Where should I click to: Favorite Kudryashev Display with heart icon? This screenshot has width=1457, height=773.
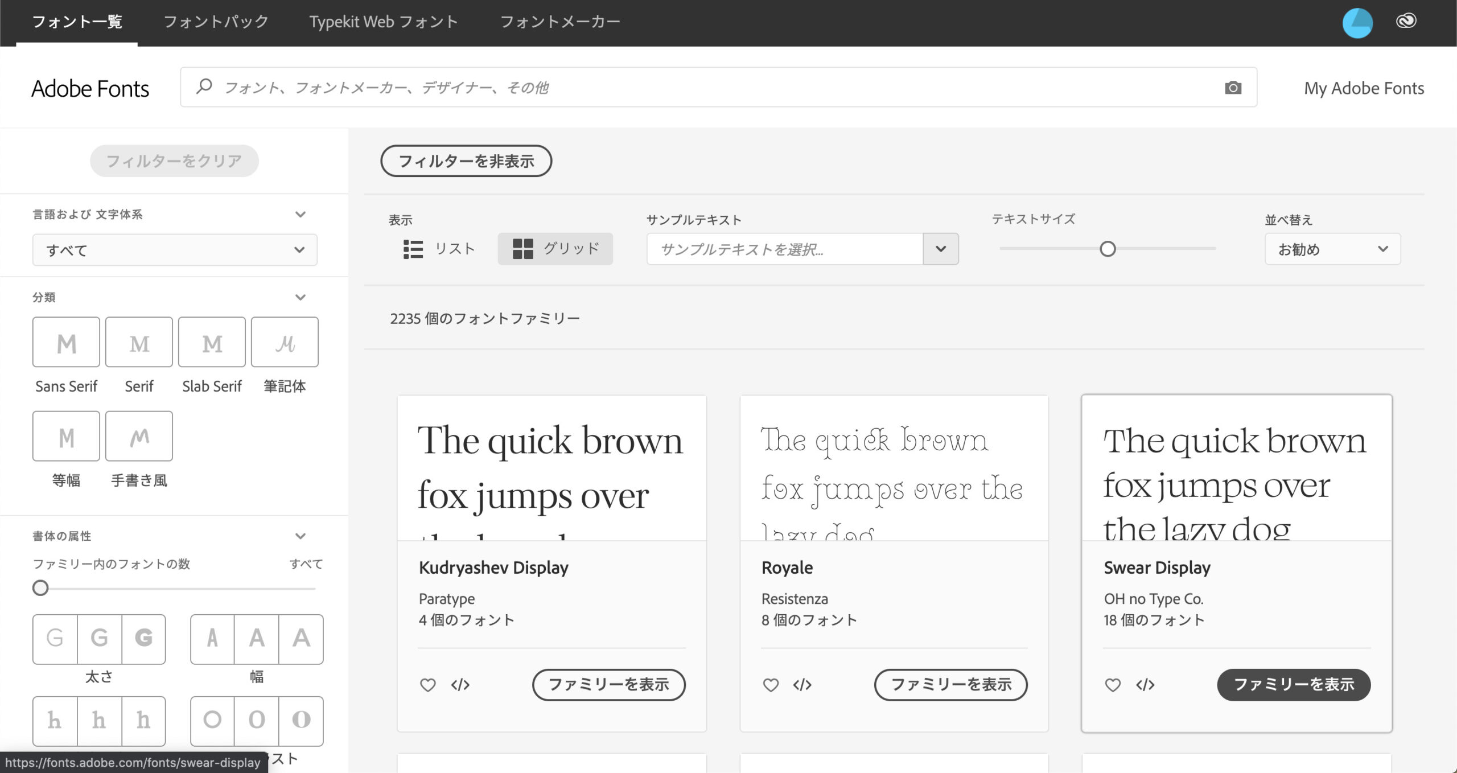[x=428, y=685]
